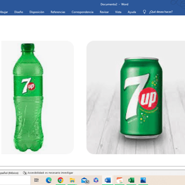This screenshot has height=185, width=185.
Task: Click the Windows taskbar search field
Action: 15,180
